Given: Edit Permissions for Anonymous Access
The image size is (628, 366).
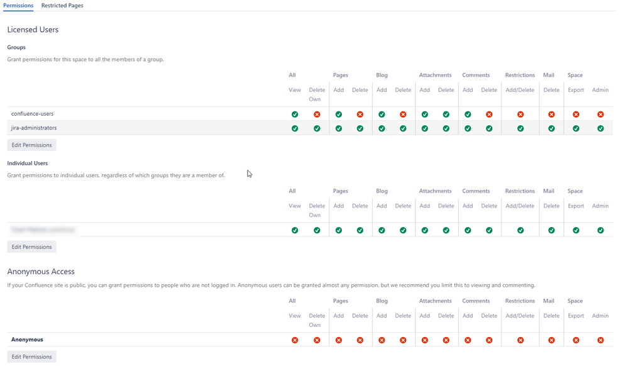Looking at the screenshot, I should point(31,357).
